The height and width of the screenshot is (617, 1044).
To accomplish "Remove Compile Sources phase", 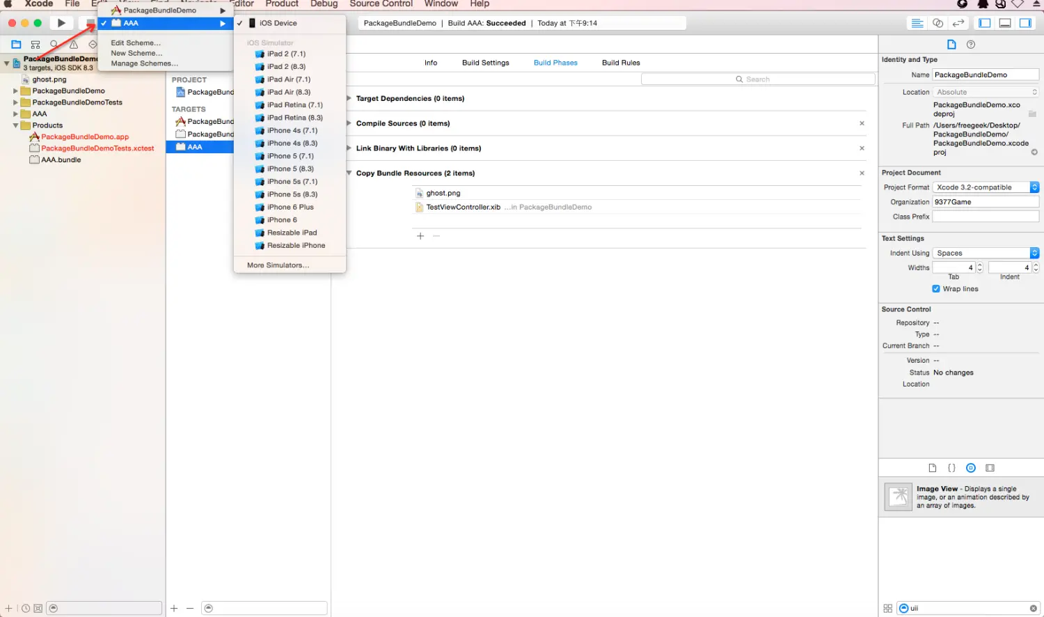I will [x=862, y=123].
